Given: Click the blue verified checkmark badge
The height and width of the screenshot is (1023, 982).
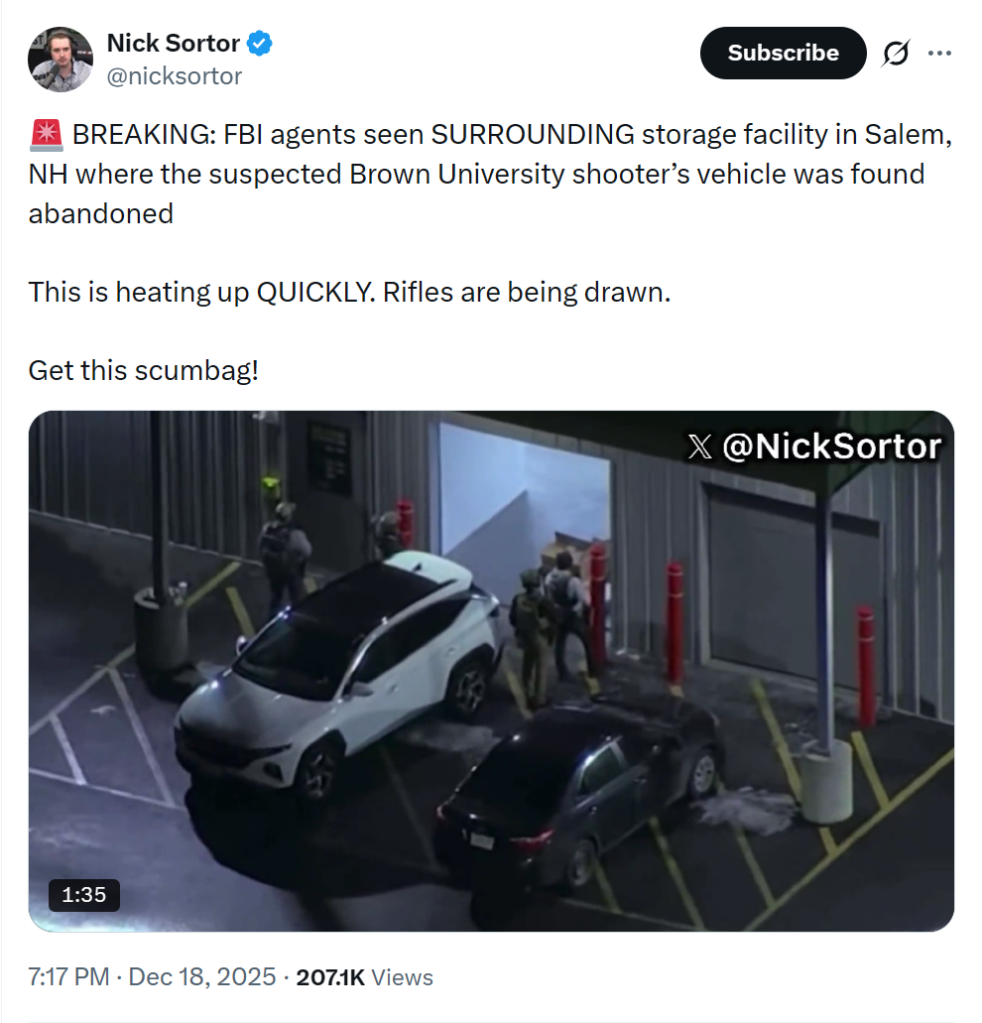Looking at the screenshot, I should pos(261,44).
